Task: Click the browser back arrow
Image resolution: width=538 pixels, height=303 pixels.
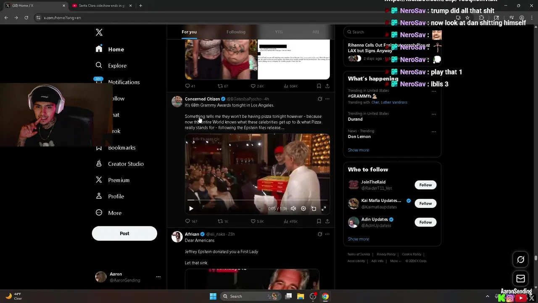Action: [6, 18]
